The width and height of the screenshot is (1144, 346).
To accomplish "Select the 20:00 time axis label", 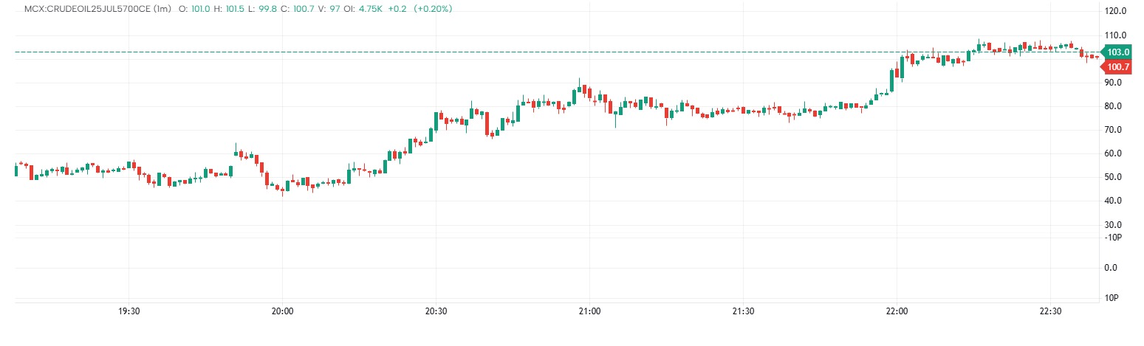I will (x=283, y=311).
